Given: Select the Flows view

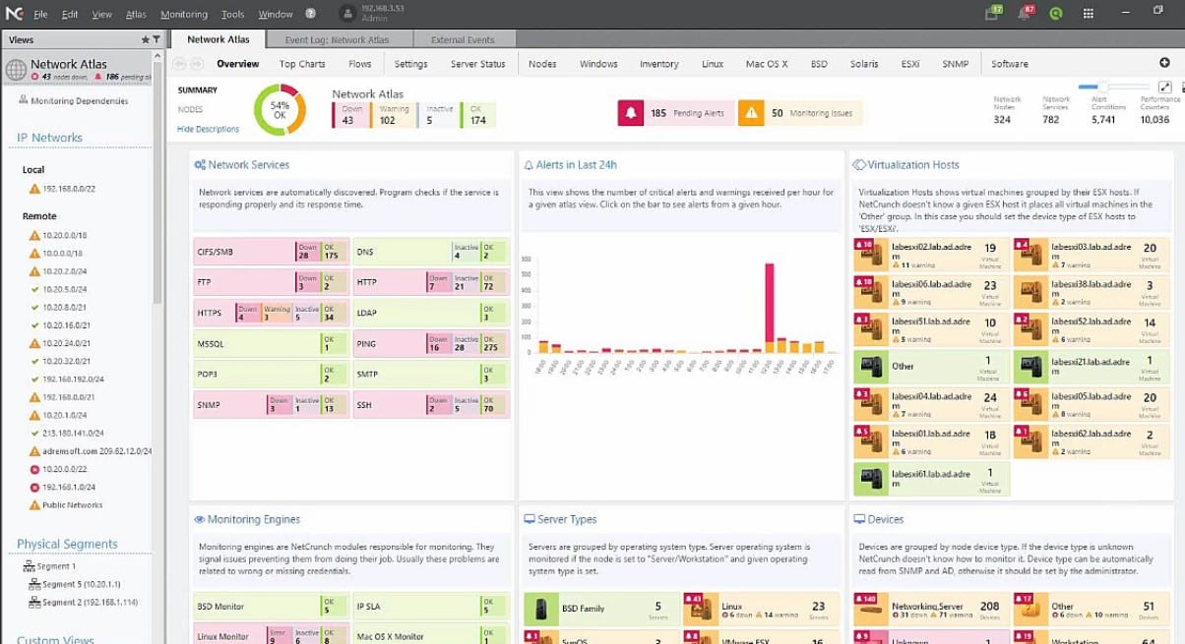Looking at the screenshot, I should (359, 64).
